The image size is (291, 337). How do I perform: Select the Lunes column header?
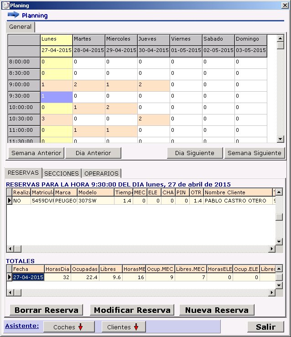(57, 40)
